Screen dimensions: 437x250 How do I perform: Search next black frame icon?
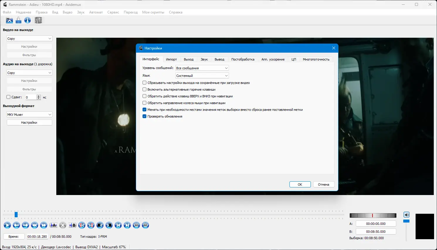[109, 225]
